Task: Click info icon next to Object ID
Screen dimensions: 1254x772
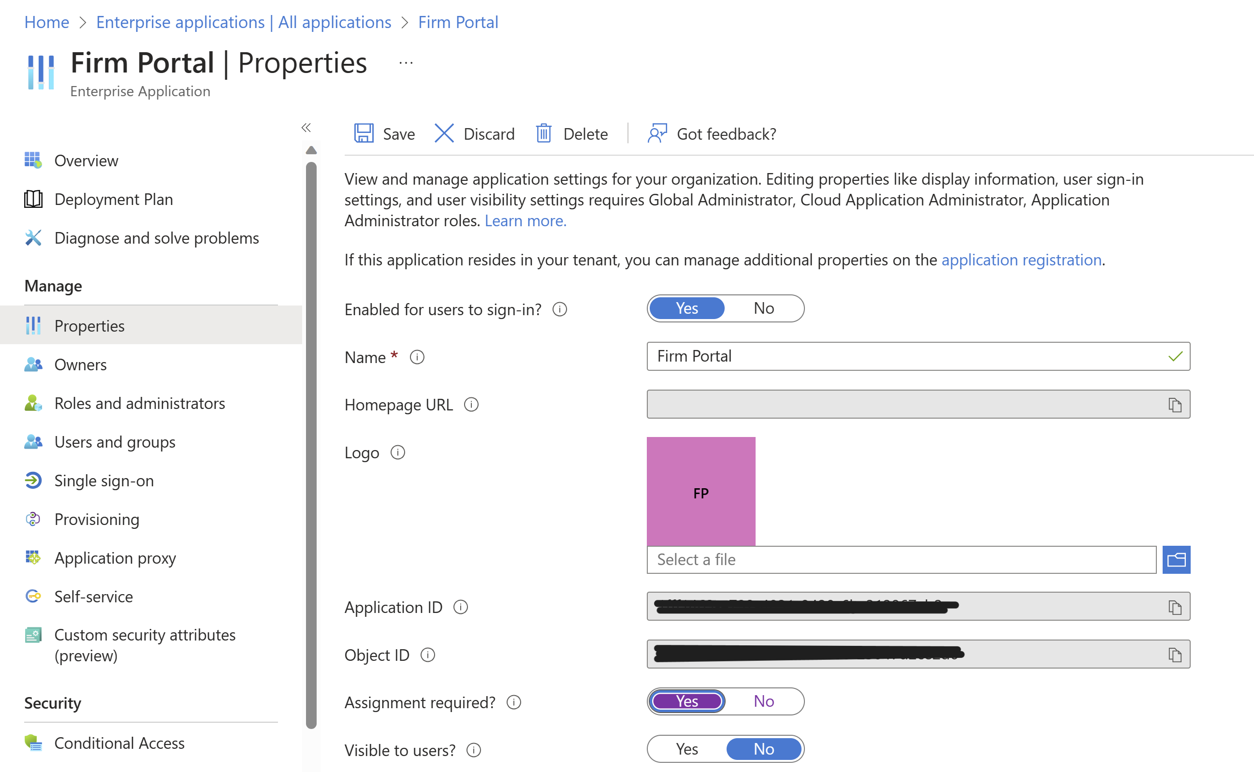Action: point(427,655)
